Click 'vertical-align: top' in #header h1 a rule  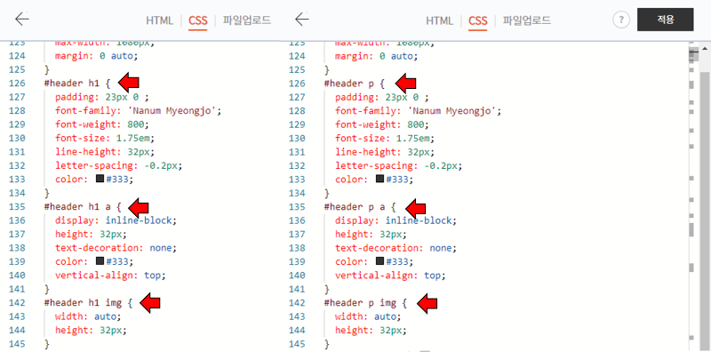pyautogui.click(x=110, y=275)
